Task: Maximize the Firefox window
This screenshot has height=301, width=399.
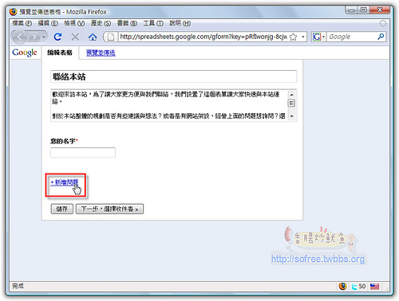Action: pyautogui.click(x=363, y=10)
